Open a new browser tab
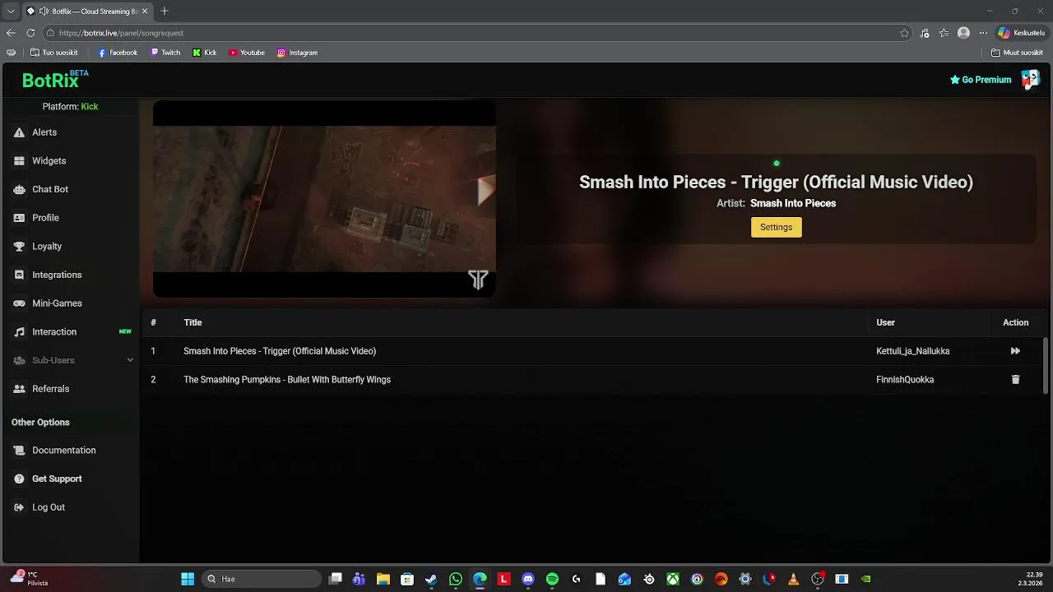Image resolution: width=1053 pixels, height=592 pixels. pyautogui.click(x=165, y=12)
